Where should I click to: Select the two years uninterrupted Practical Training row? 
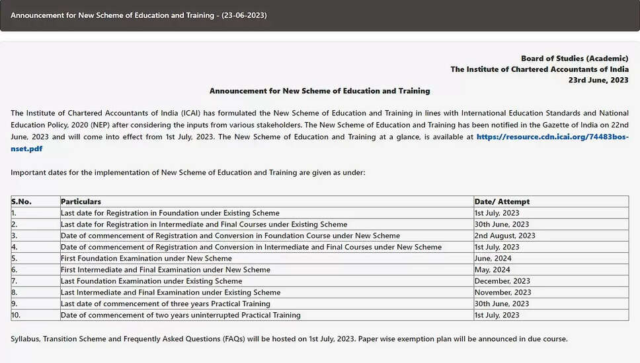pyautogui.click(x=180, y=315)
